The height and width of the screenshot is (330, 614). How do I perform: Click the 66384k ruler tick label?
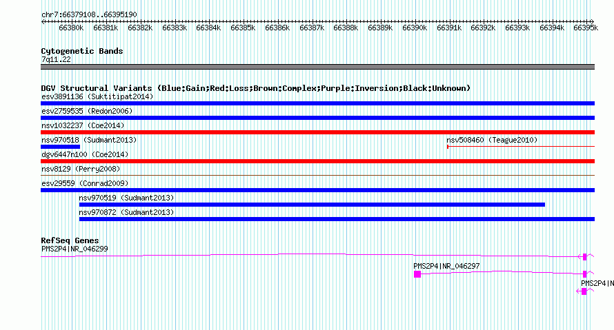coord(208,28)
